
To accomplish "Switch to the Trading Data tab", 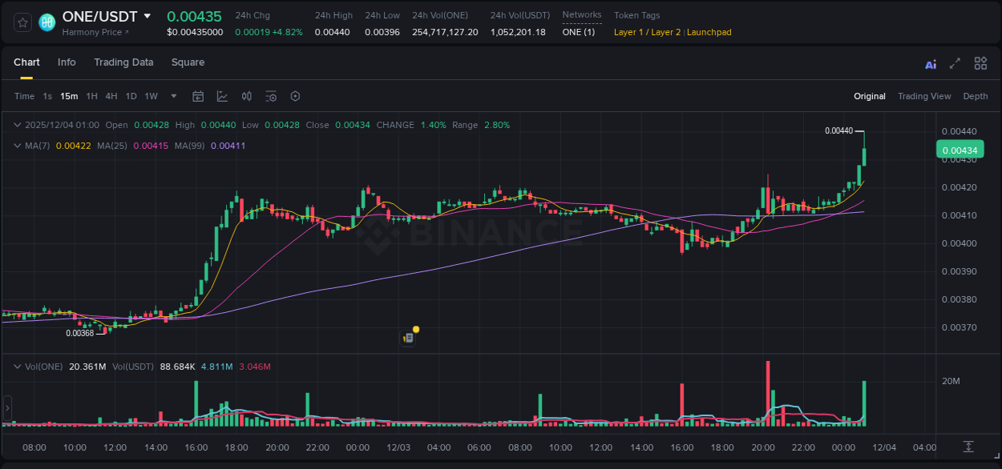I will 123,62.
